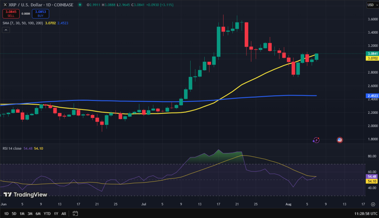The image size is (379, 218).
Task: Select the 6M time range
Action: [x=38, y=214]
